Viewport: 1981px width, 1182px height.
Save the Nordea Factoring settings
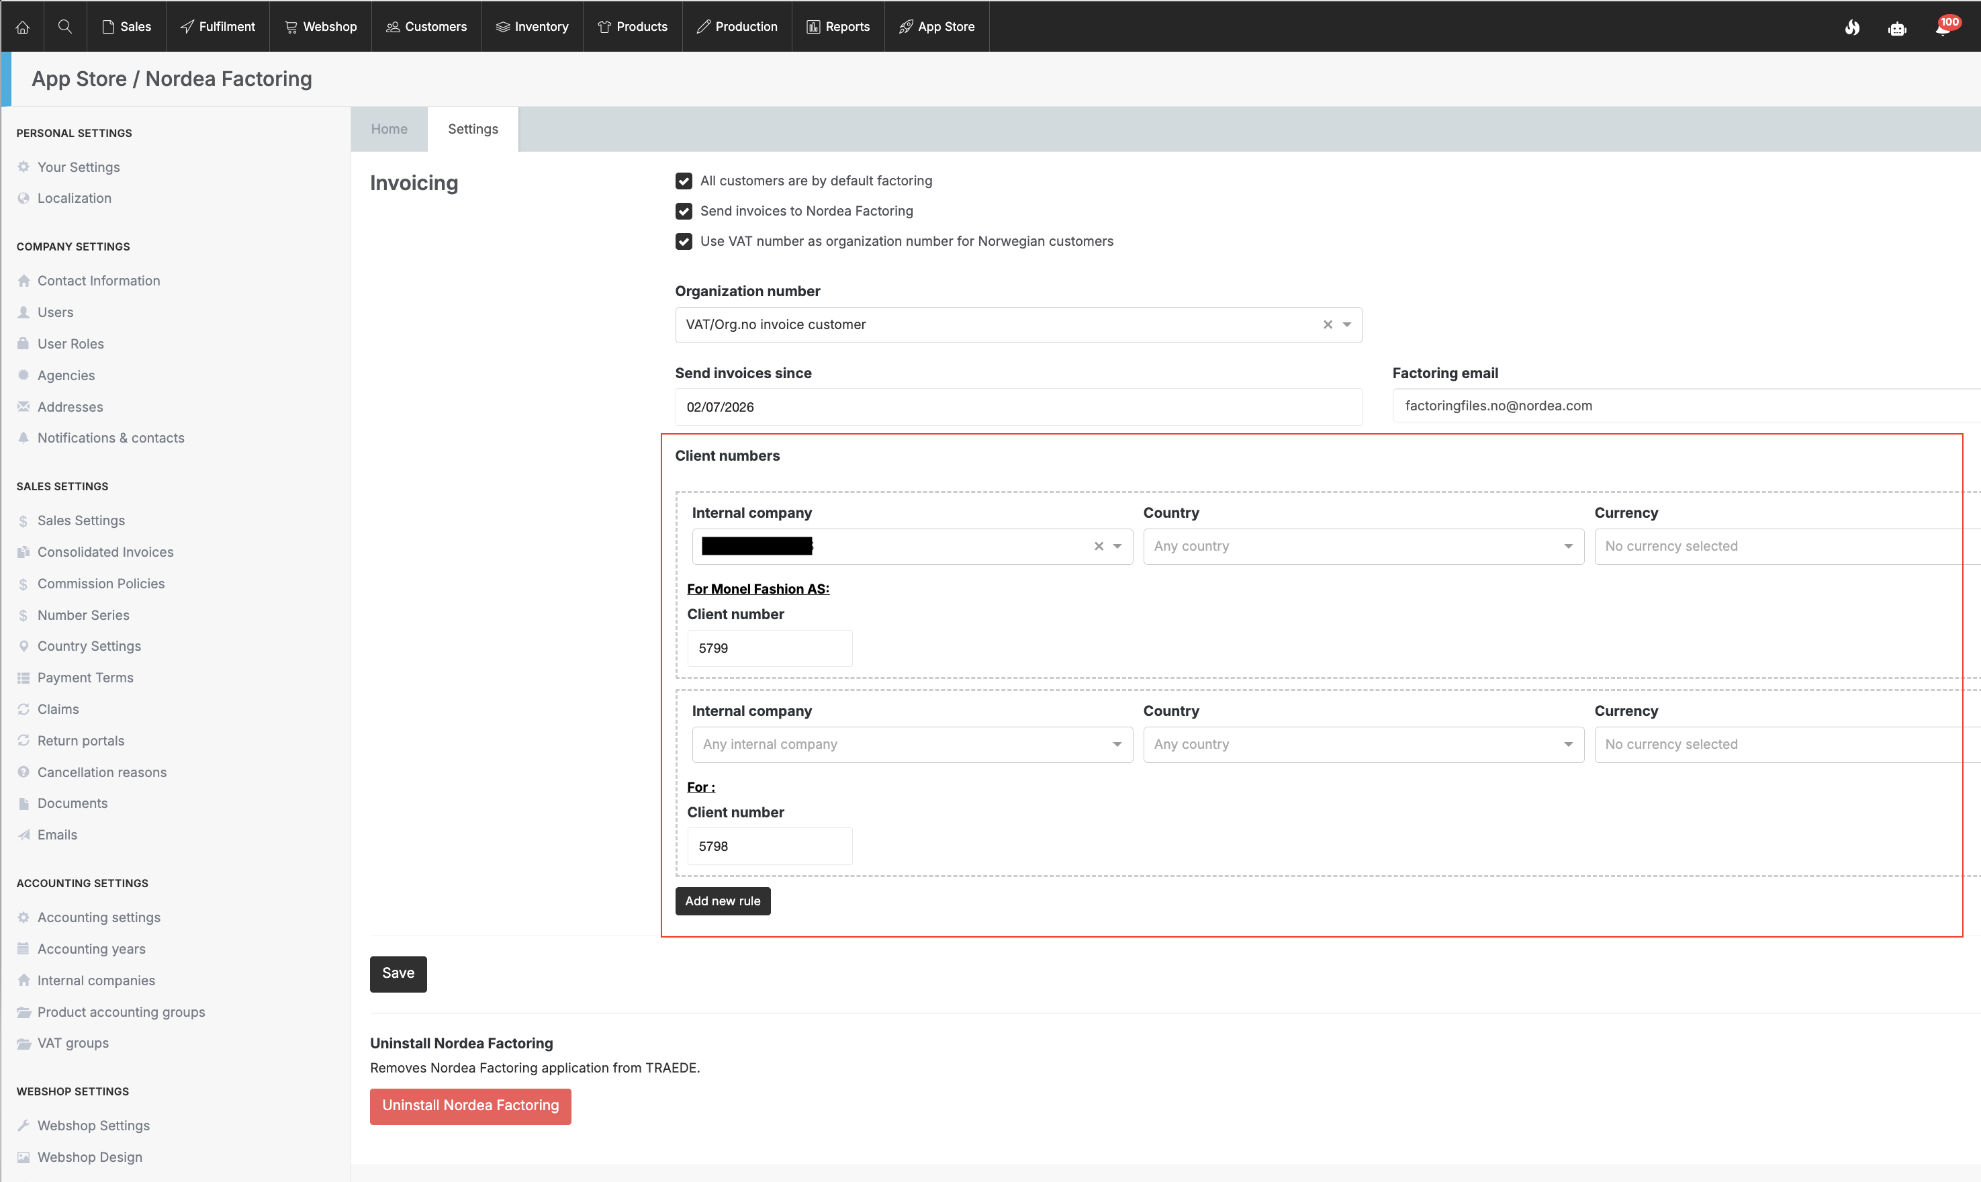(398, 974)
